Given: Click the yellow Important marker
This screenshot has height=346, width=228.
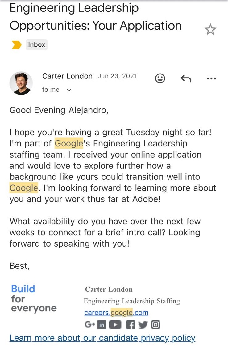Looking at the screenshot, I should tap(17, 44).
